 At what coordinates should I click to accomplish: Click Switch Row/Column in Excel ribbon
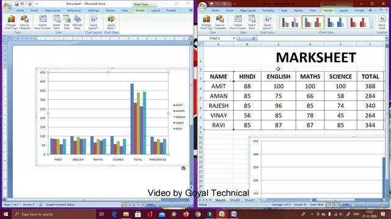pyautogui.click(x=238, y=23)
